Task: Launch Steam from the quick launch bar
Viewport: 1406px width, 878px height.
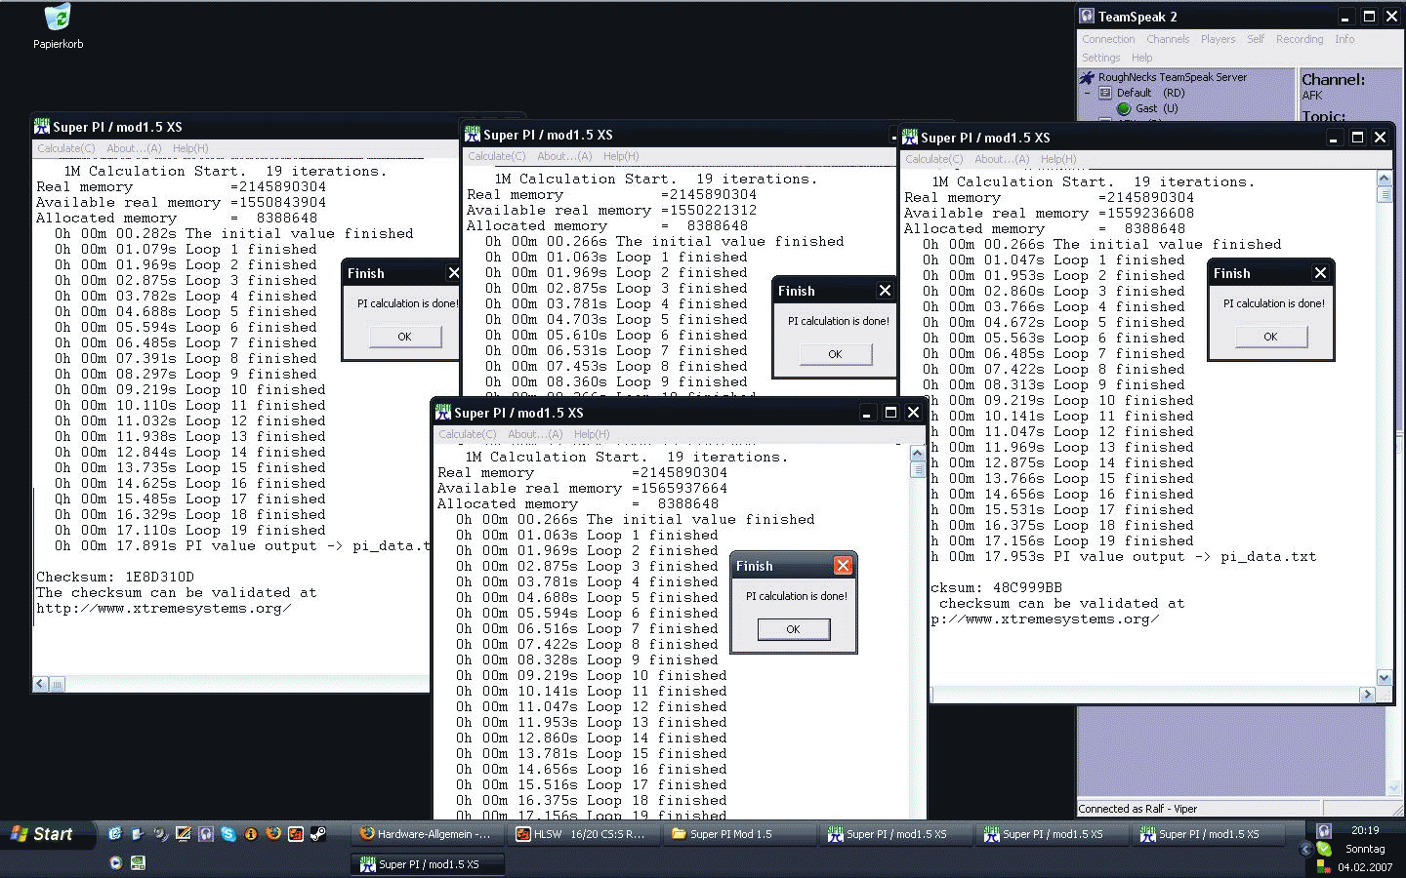Action: coord(318,834)
